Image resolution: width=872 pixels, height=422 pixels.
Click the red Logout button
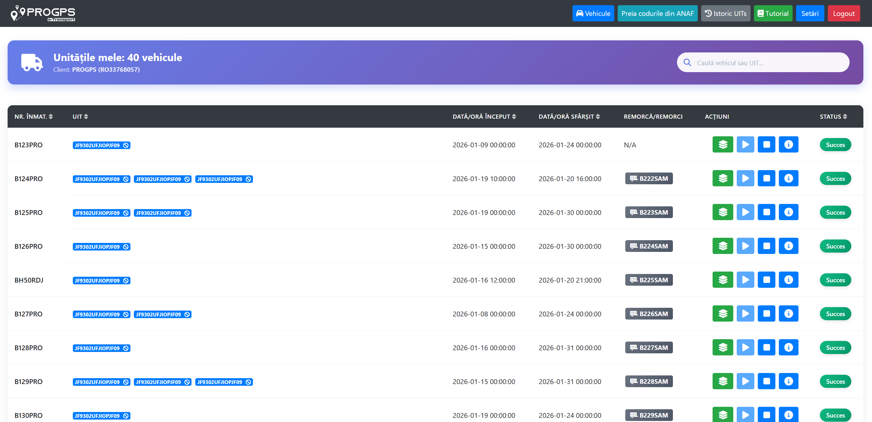pos(844,13)
